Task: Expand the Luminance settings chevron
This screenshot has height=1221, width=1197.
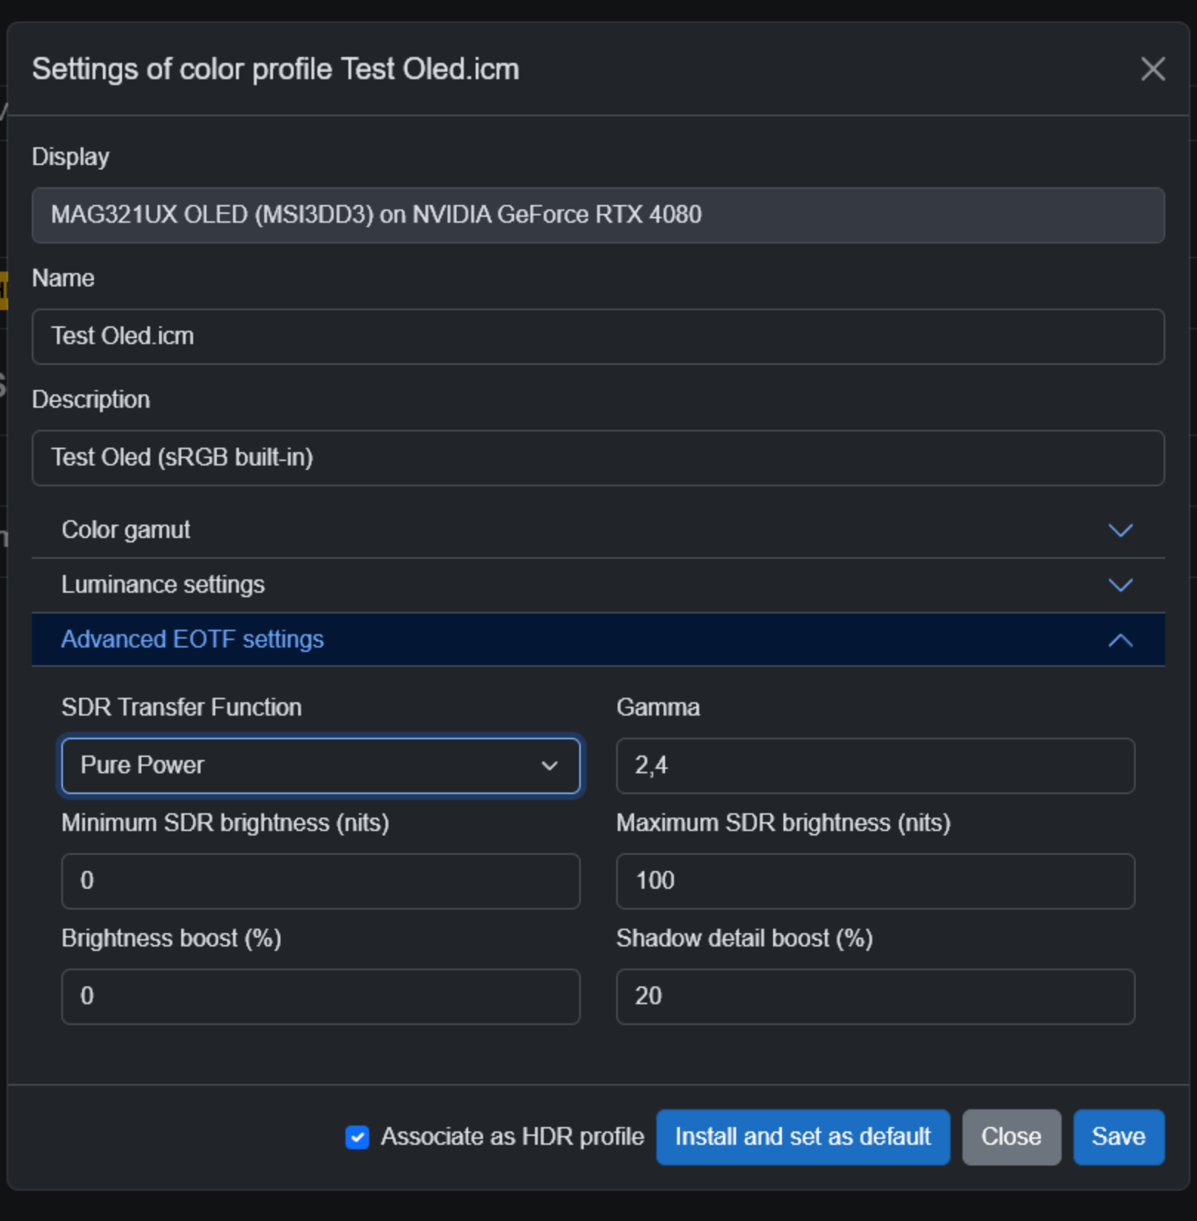Action: point(1120,585)
